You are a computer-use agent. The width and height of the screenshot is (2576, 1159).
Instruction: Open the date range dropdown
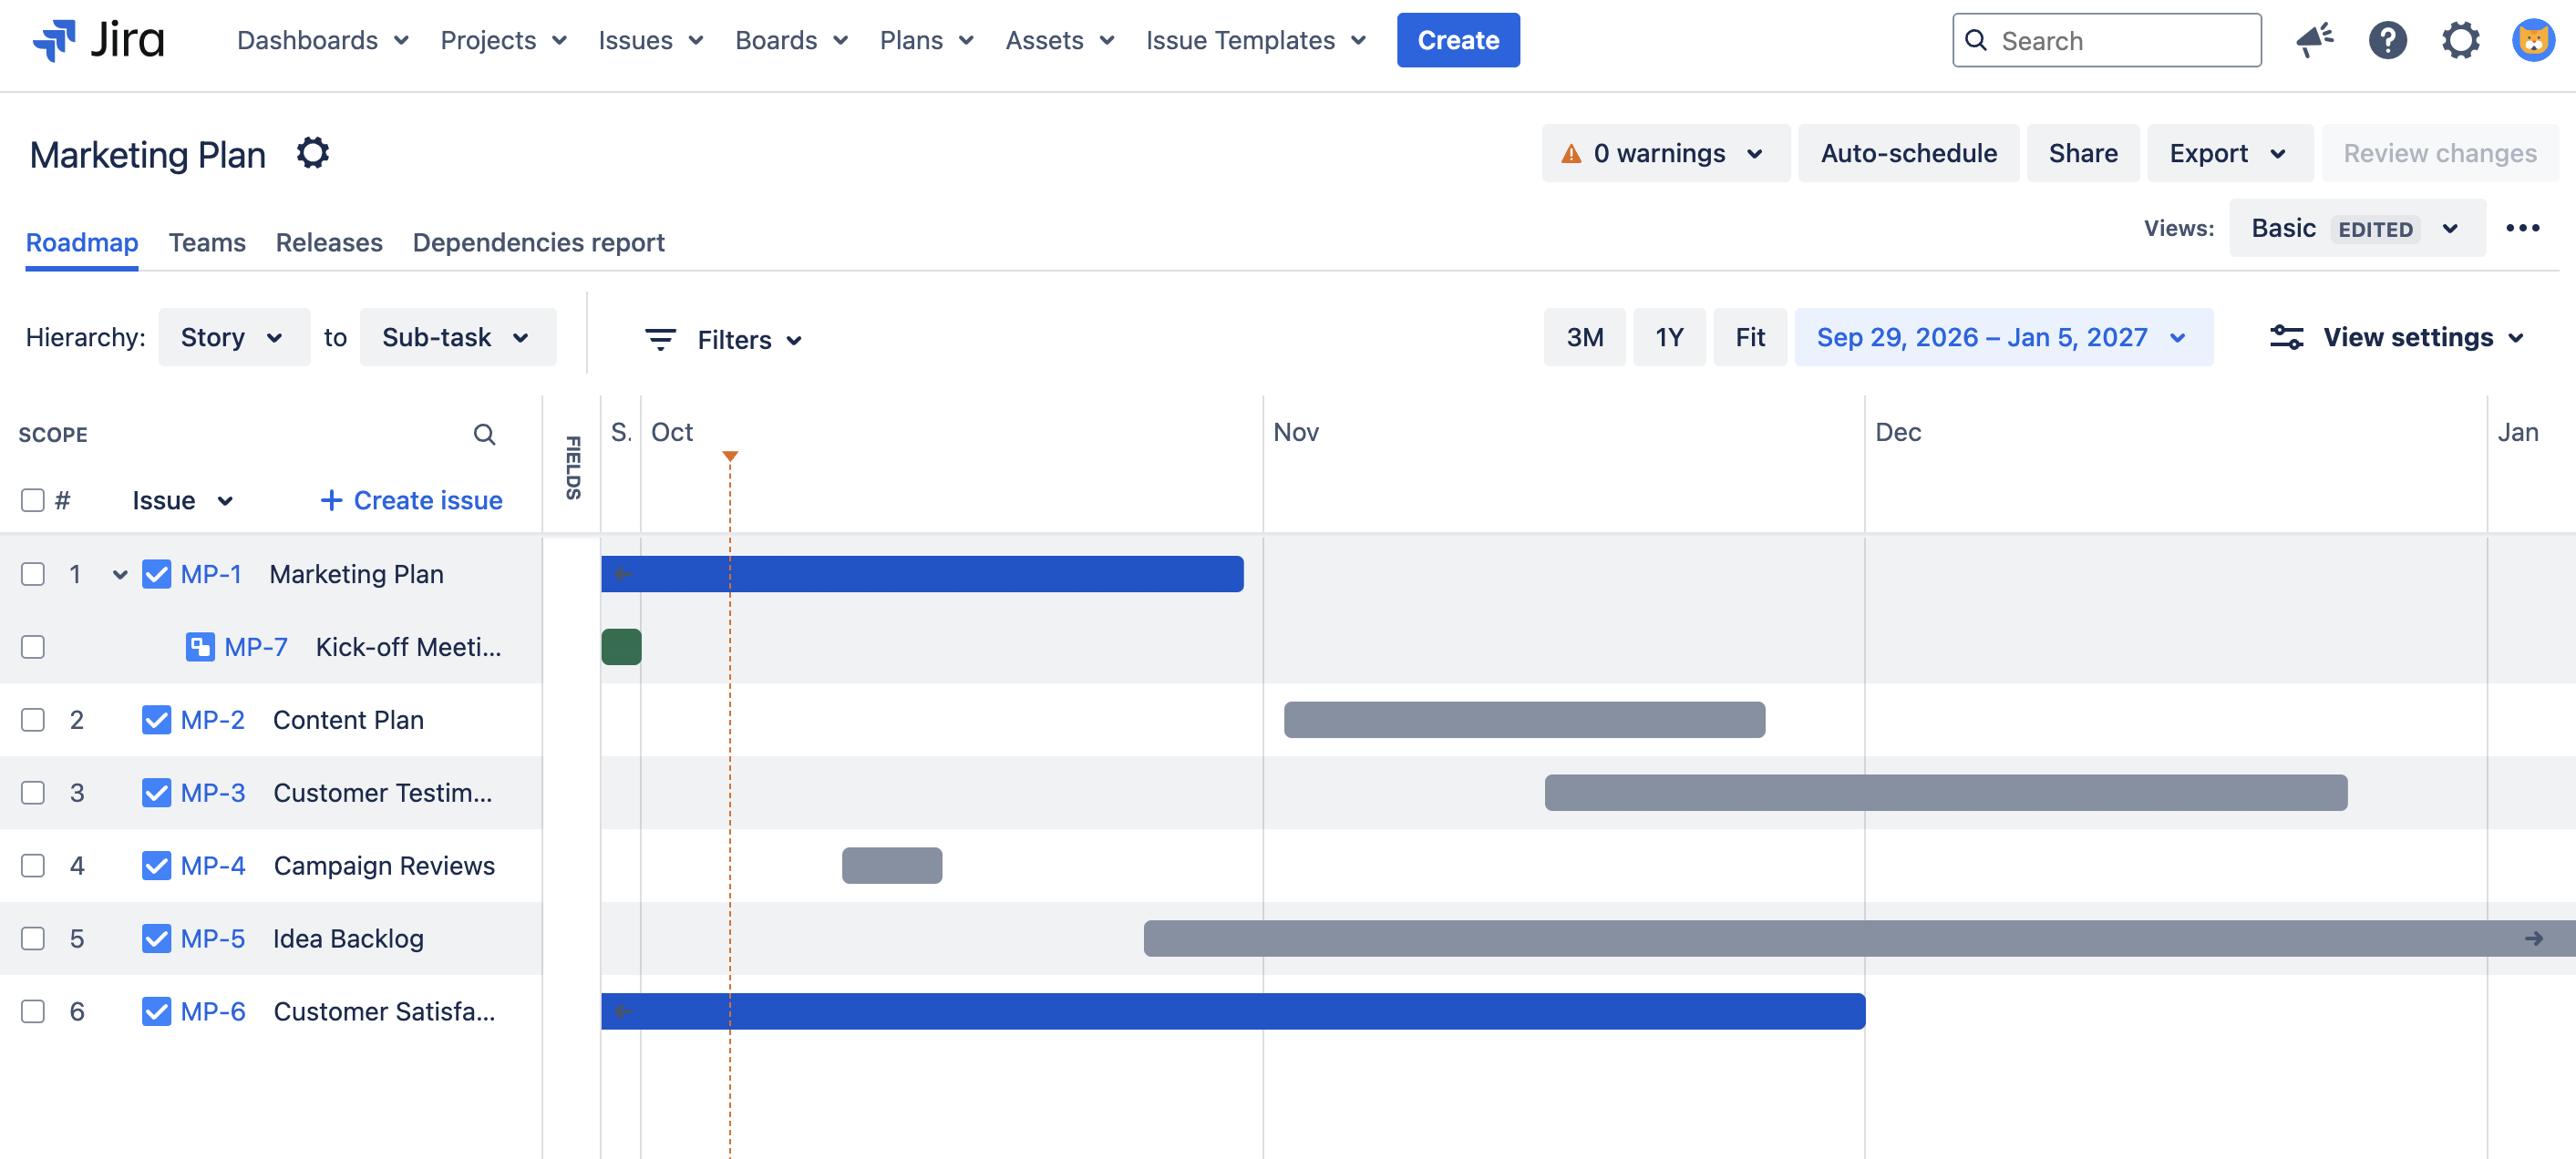(x=2003, y=337)
